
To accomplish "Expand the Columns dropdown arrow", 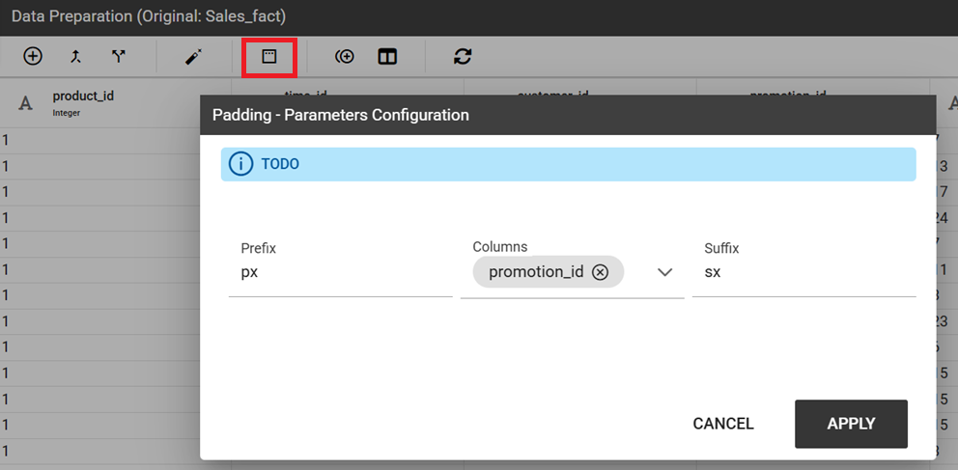I will tap(664, 272).
